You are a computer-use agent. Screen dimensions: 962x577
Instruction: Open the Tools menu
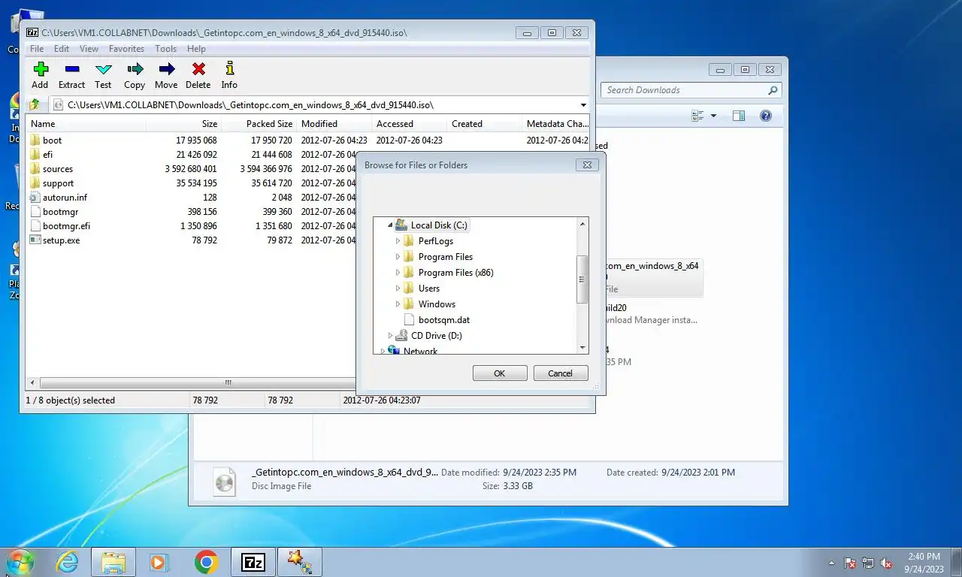click(x=166, y=49)
